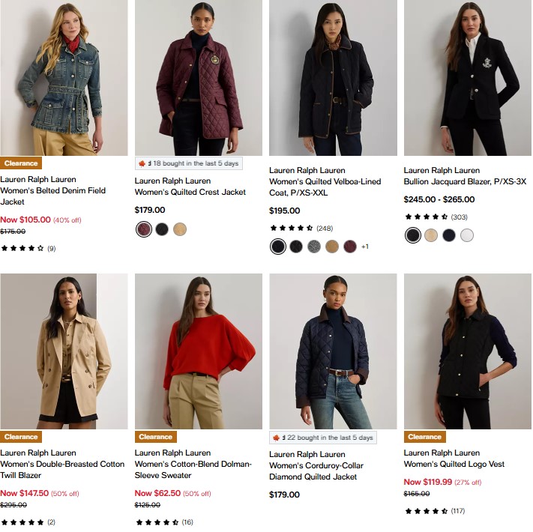Click the Clearance badge on Quilted Logo Vest
Screen dimensions: 533x532
[x=424, y=437]
